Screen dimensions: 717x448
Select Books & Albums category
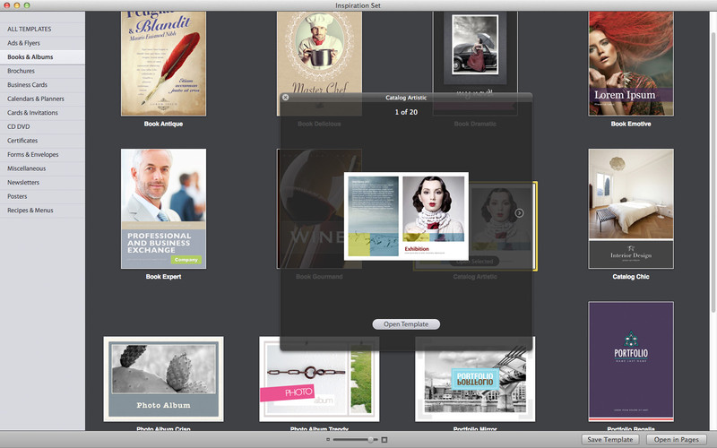point(42,56)
